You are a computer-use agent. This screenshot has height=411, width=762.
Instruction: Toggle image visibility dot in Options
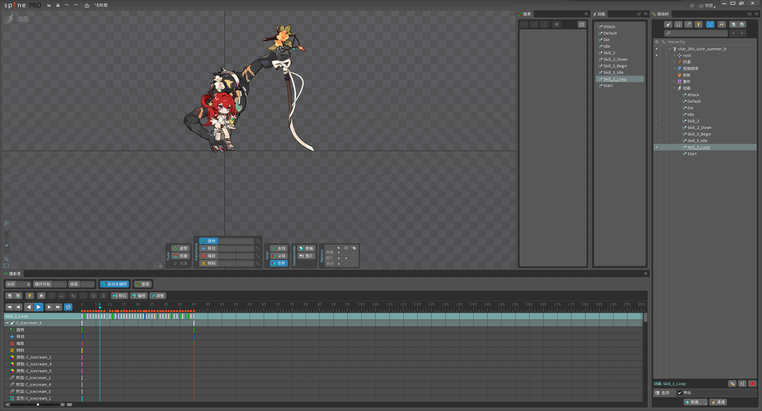coord(346,258)
